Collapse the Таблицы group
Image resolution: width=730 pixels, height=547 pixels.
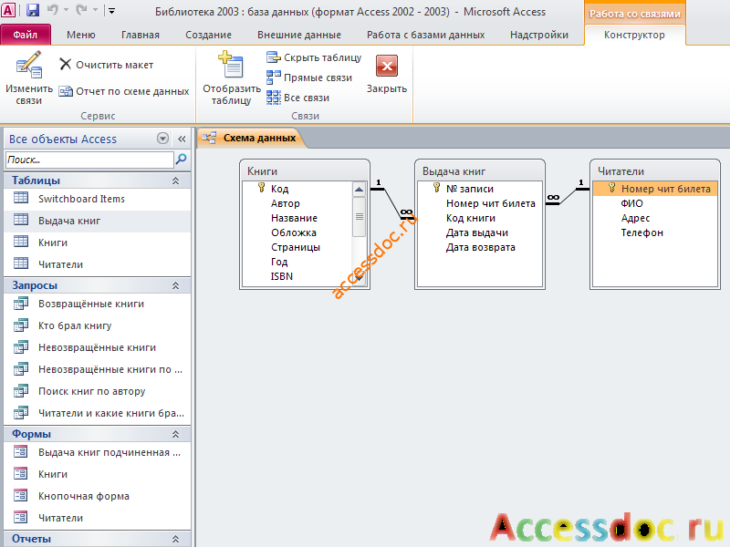pyautogui.click(x=175, y=181)
